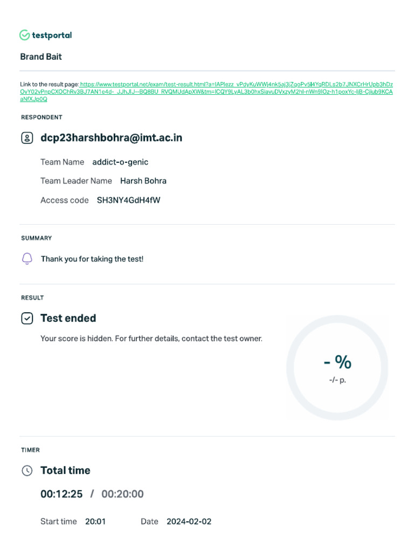Screen dimensions: 414x552
Task: Click the Test ended heading
Action: coord(68,319)
